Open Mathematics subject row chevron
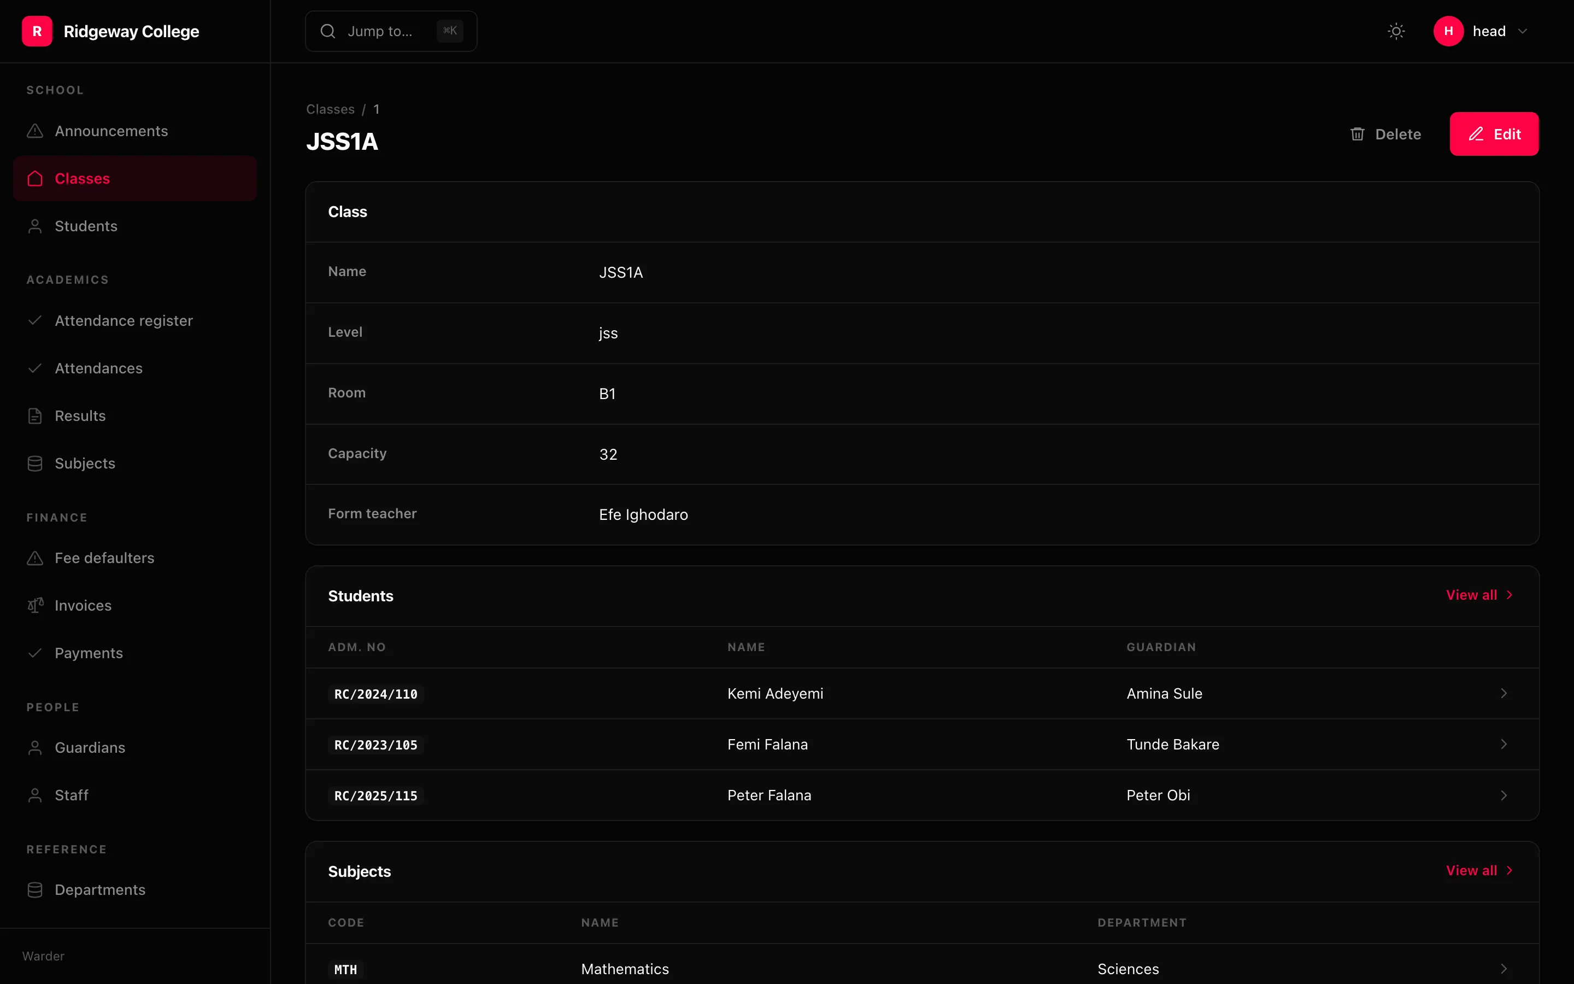 (x=1503, y=970)
